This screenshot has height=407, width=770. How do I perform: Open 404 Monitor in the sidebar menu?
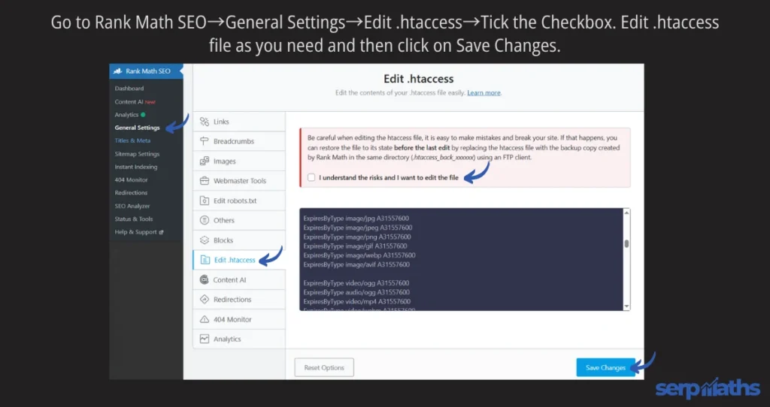[x=131, y=179]
